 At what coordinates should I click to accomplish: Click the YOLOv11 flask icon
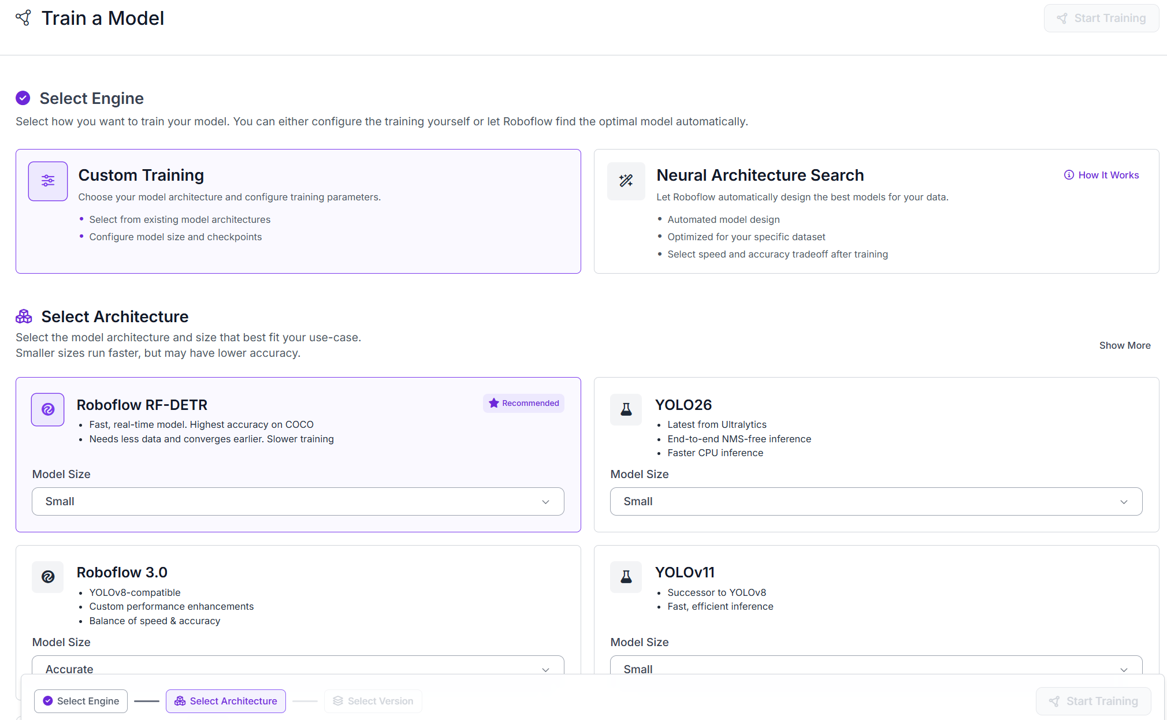pos(626,577)
